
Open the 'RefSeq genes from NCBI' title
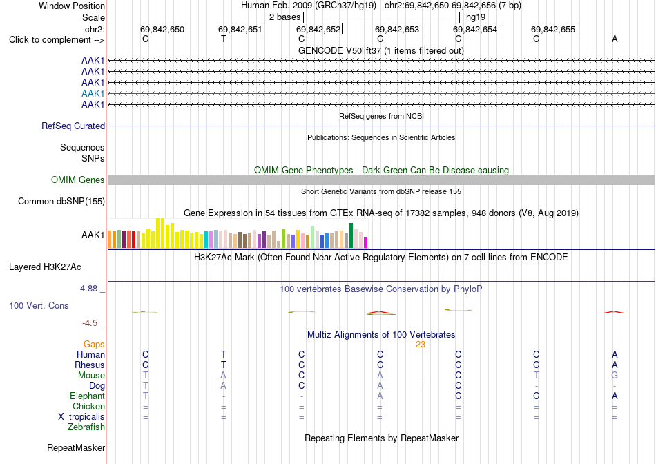pos(382,116)
